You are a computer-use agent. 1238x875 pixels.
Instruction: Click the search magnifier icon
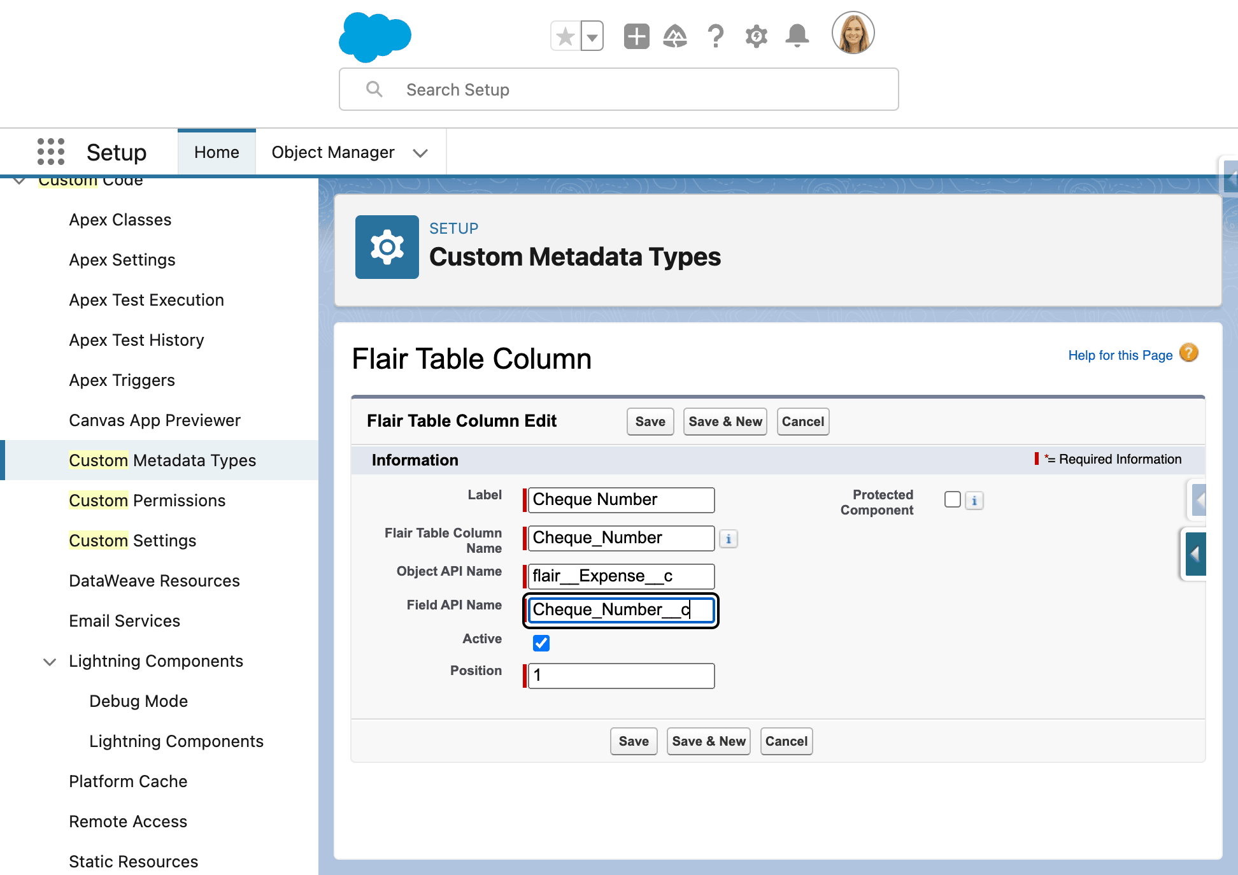tap(374, 89)
